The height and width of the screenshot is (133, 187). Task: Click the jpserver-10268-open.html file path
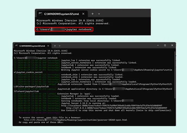click(76, 120)
